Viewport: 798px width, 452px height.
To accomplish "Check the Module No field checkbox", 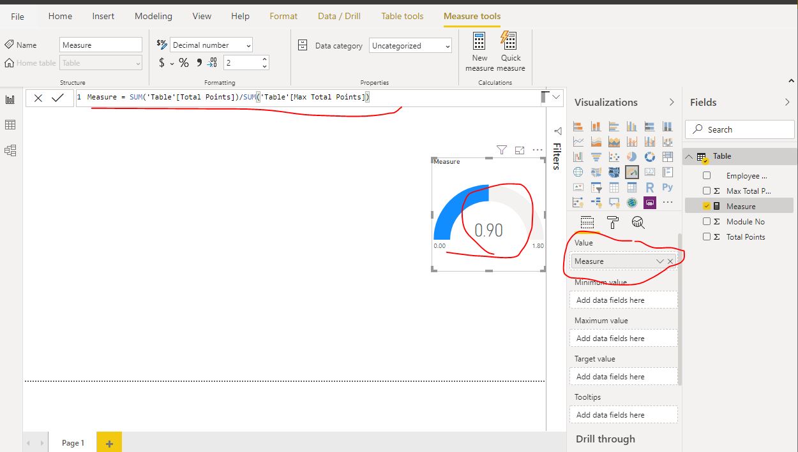I will click(x=707, y=221).
